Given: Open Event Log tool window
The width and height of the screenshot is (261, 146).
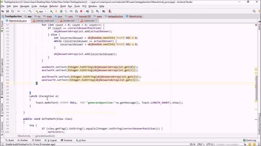Looking at the screenshot, I should pos(250,140).
